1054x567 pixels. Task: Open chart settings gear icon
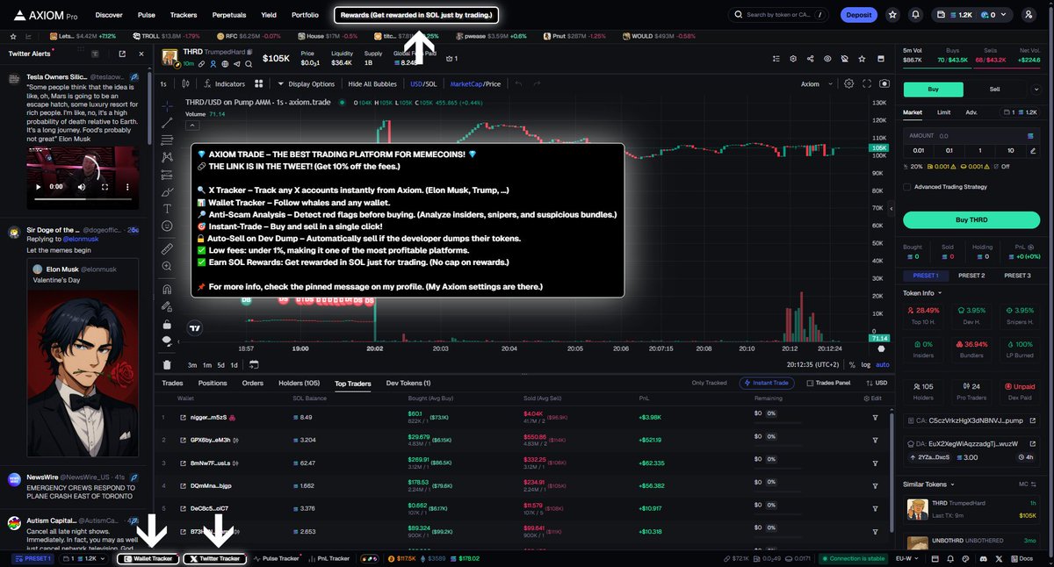click(x=848, y=84)
